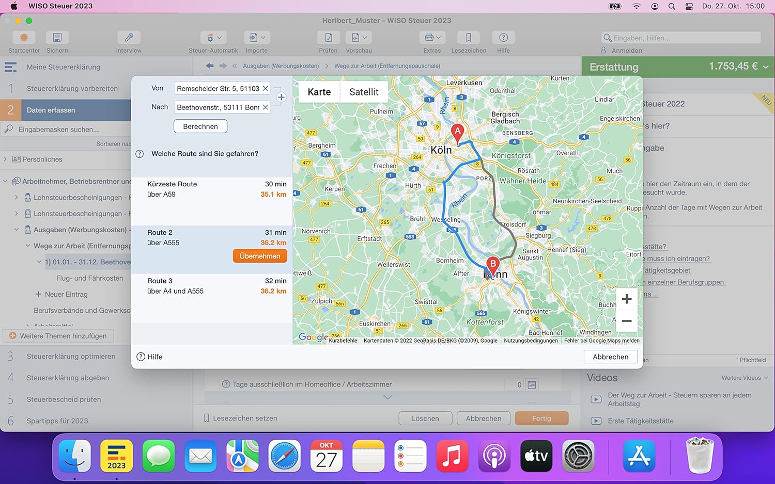Click the Sichern save icon
775x484 pixels.
57,38
